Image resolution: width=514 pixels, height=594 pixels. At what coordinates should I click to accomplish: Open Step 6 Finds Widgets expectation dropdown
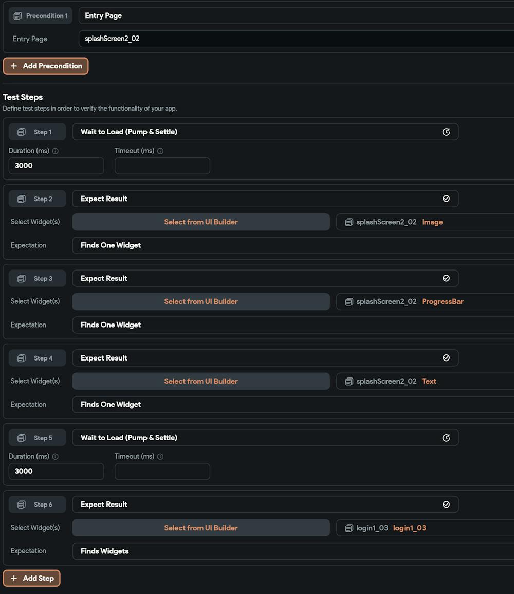[293, 551]
